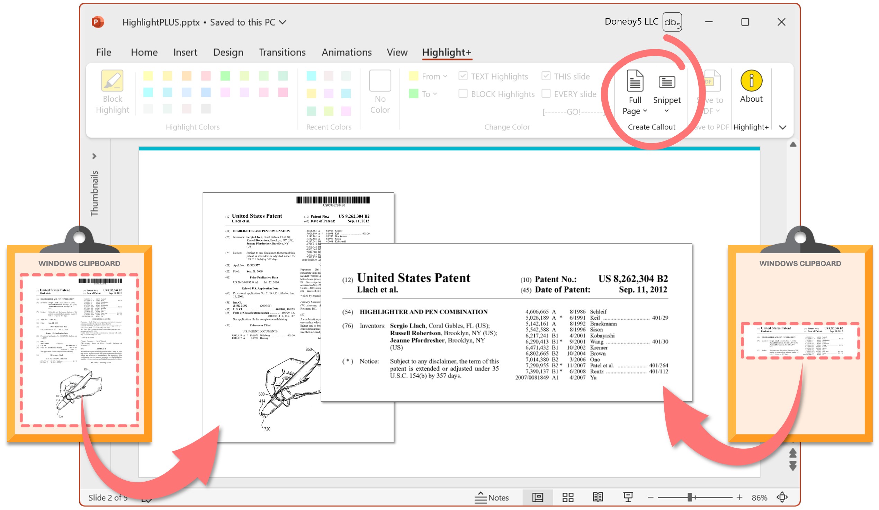Switch to Normal view icon
Viewport: 879px width, 510px height.
(x=538, y=498)
